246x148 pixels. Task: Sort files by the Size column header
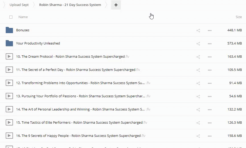tap(238, 17)
